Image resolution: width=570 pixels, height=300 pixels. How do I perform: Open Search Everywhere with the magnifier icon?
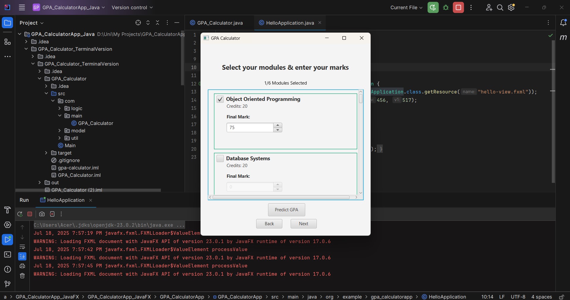pyautogui.click(x=500, y=7)
